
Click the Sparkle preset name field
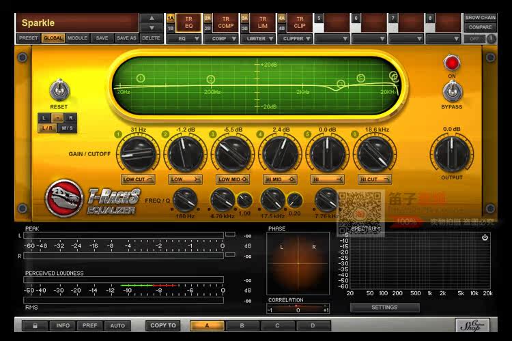[x=78, y=23]
